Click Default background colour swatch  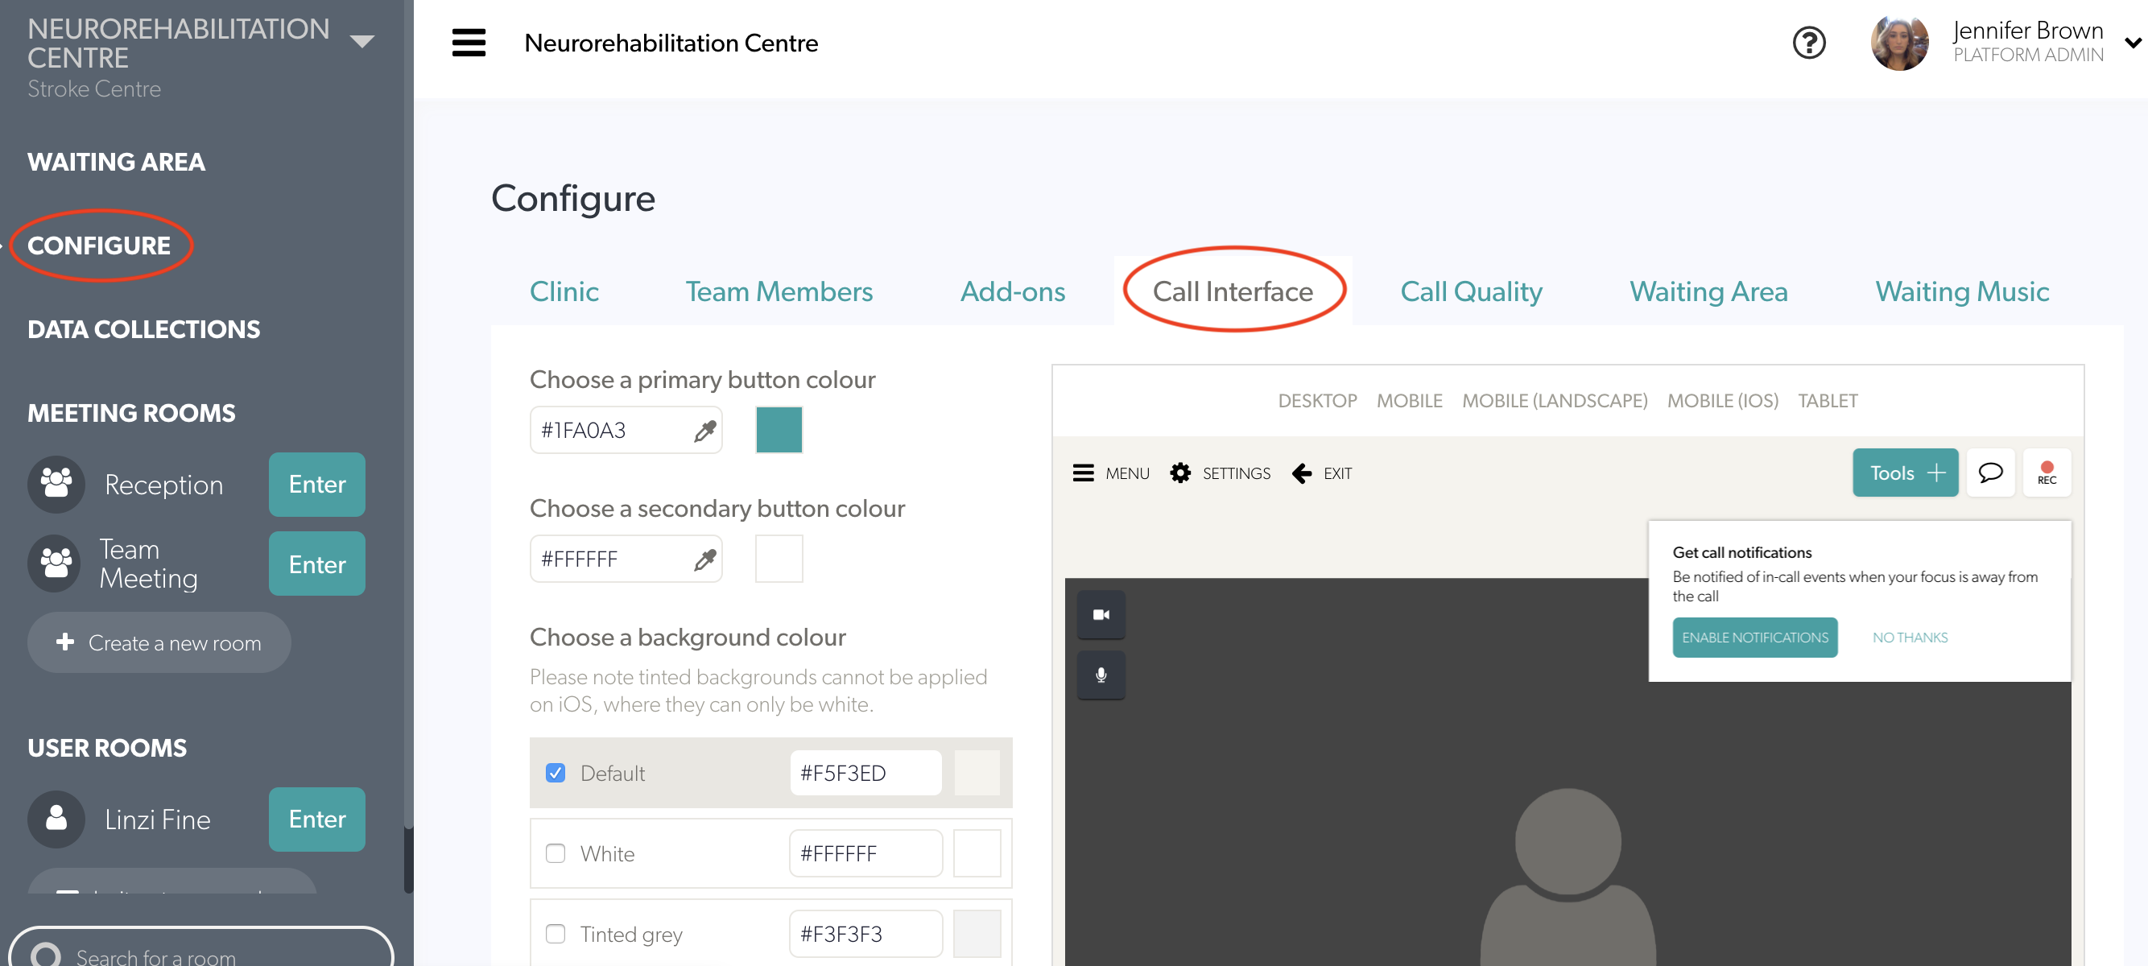pos(977,773)
